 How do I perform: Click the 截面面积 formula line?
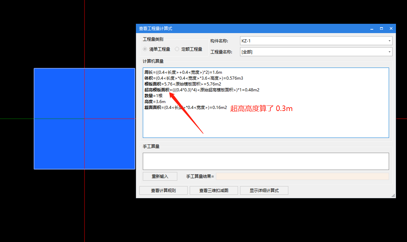186,107
